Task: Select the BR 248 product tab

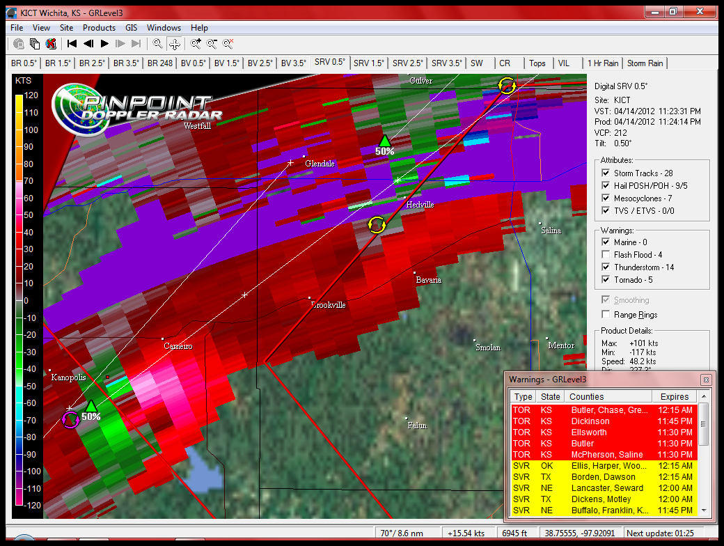Action: coord(160,63)
